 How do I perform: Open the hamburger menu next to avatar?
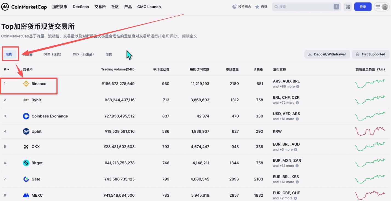tap(378, 7)
